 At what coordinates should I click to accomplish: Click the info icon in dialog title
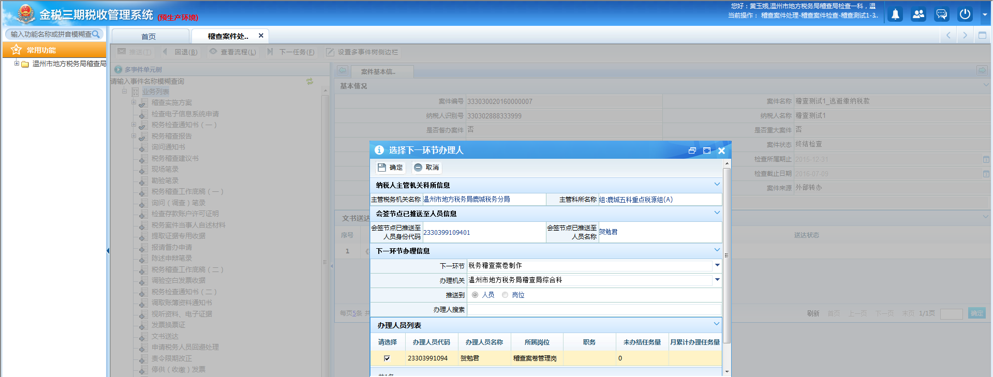pyautogui.click(x=379, y=150)
